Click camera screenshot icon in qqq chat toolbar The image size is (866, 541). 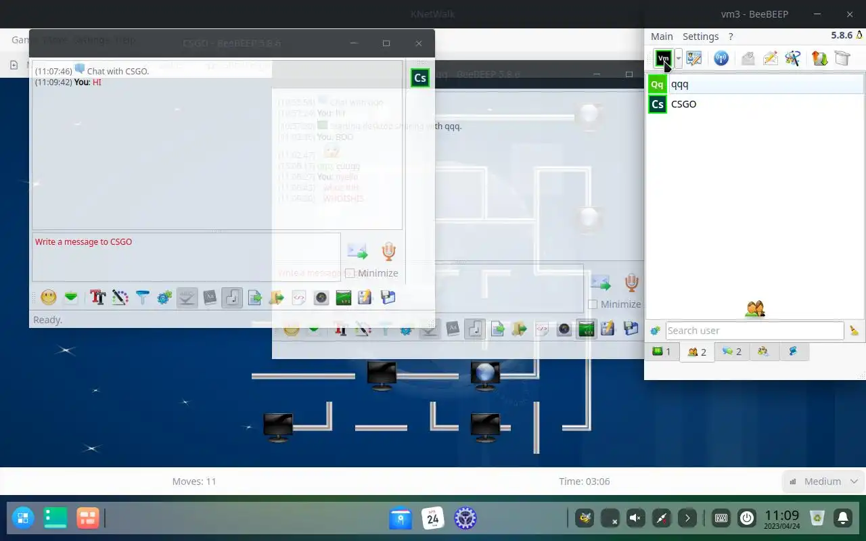tap(564, 329)
